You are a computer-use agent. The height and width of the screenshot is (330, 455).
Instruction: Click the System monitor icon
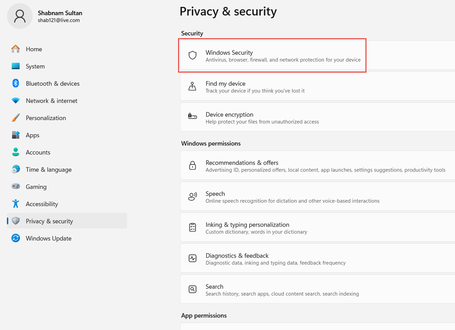pyautogui.click(x=15, y=66)
